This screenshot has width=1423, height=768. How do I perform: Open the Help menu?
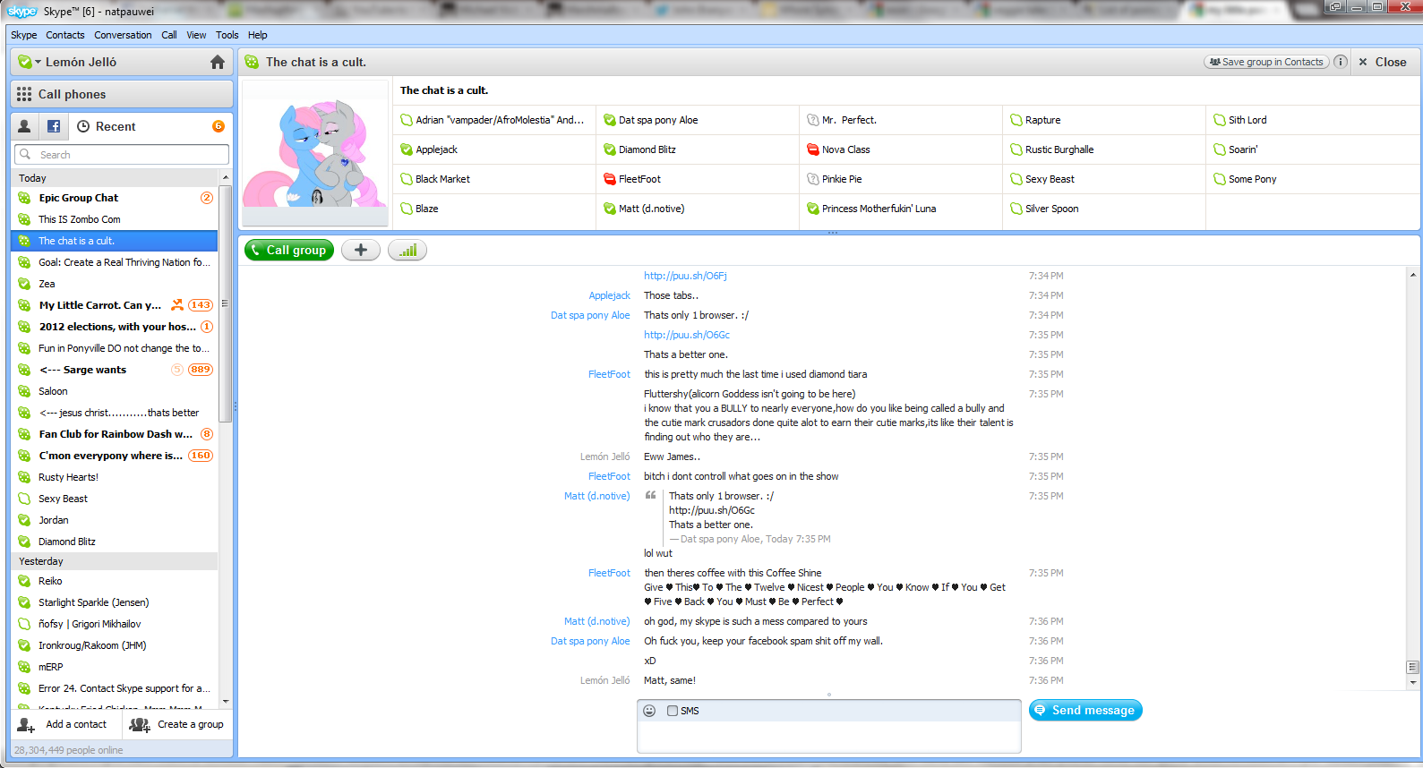coord(258,35)
